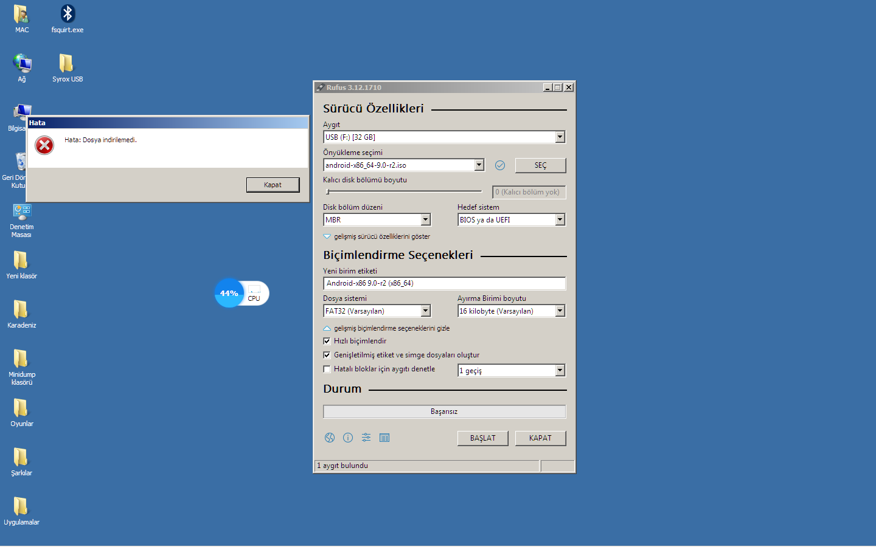Click the red error icon in Hata dialog
Image resolution: width=876 pixels, height=547 pixels.
44,145
